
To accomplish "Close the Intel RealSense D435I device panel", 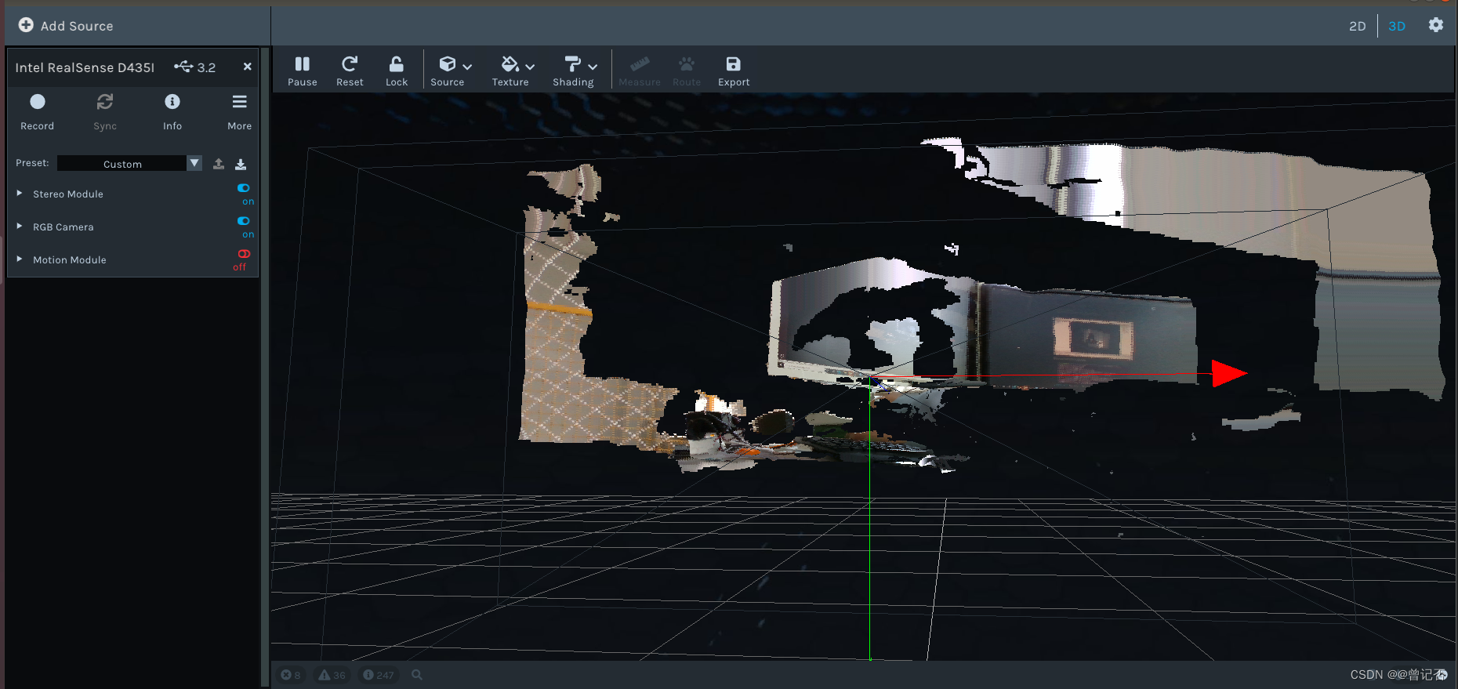I will point(248,67).
